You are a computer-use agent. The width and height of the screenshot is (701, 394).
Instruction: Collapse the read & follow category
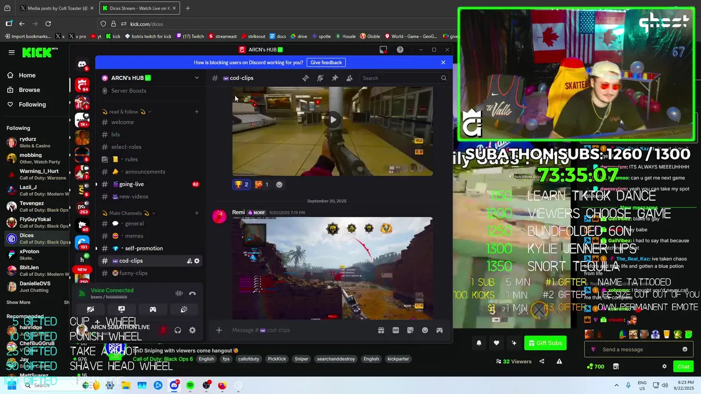click(127, 112)
